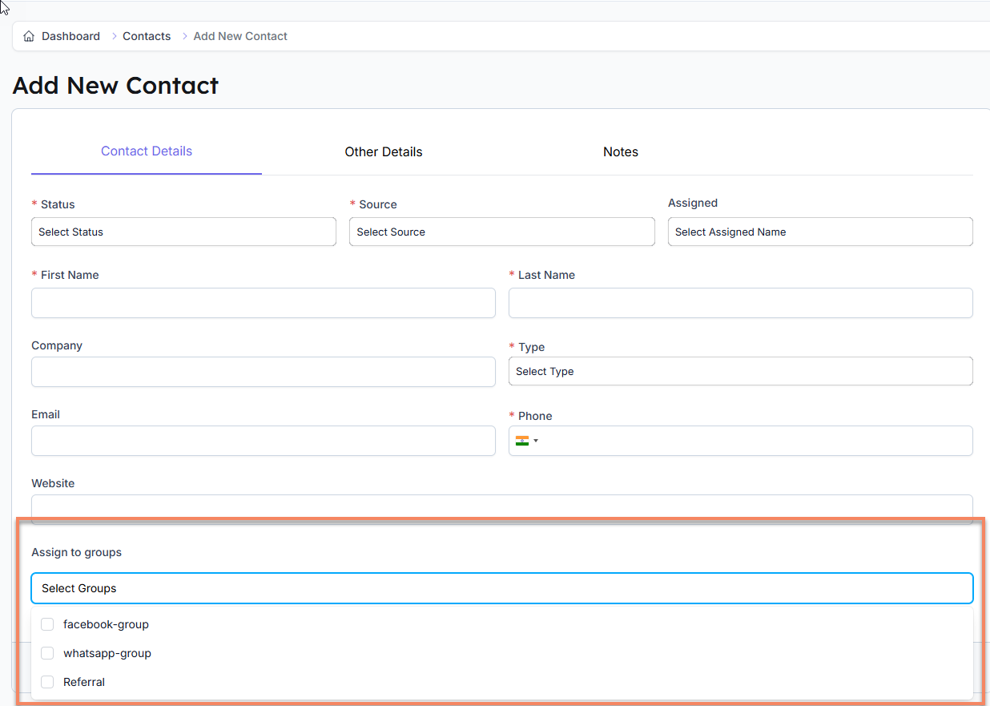Switch to the Contact Details tab

coord(146,151)
